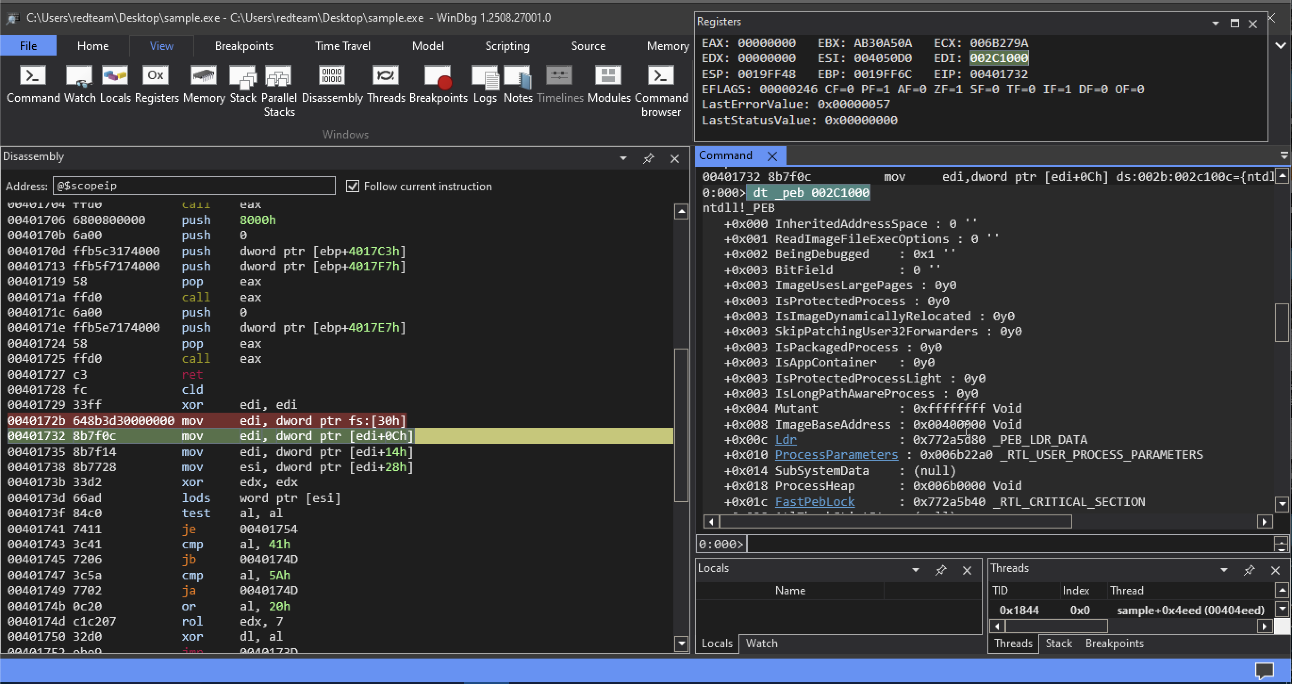Open the Locals panel options dropdown
Viewport: 1292px width, 684px height.
[x=915, y=570]
